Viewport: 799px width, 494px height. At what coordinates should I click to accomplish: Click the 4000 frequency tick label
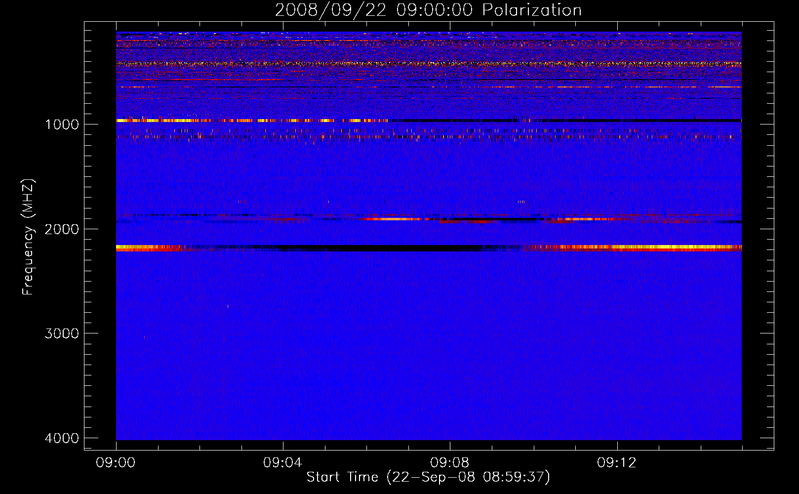pyautogui.click(x=62, y=438)
